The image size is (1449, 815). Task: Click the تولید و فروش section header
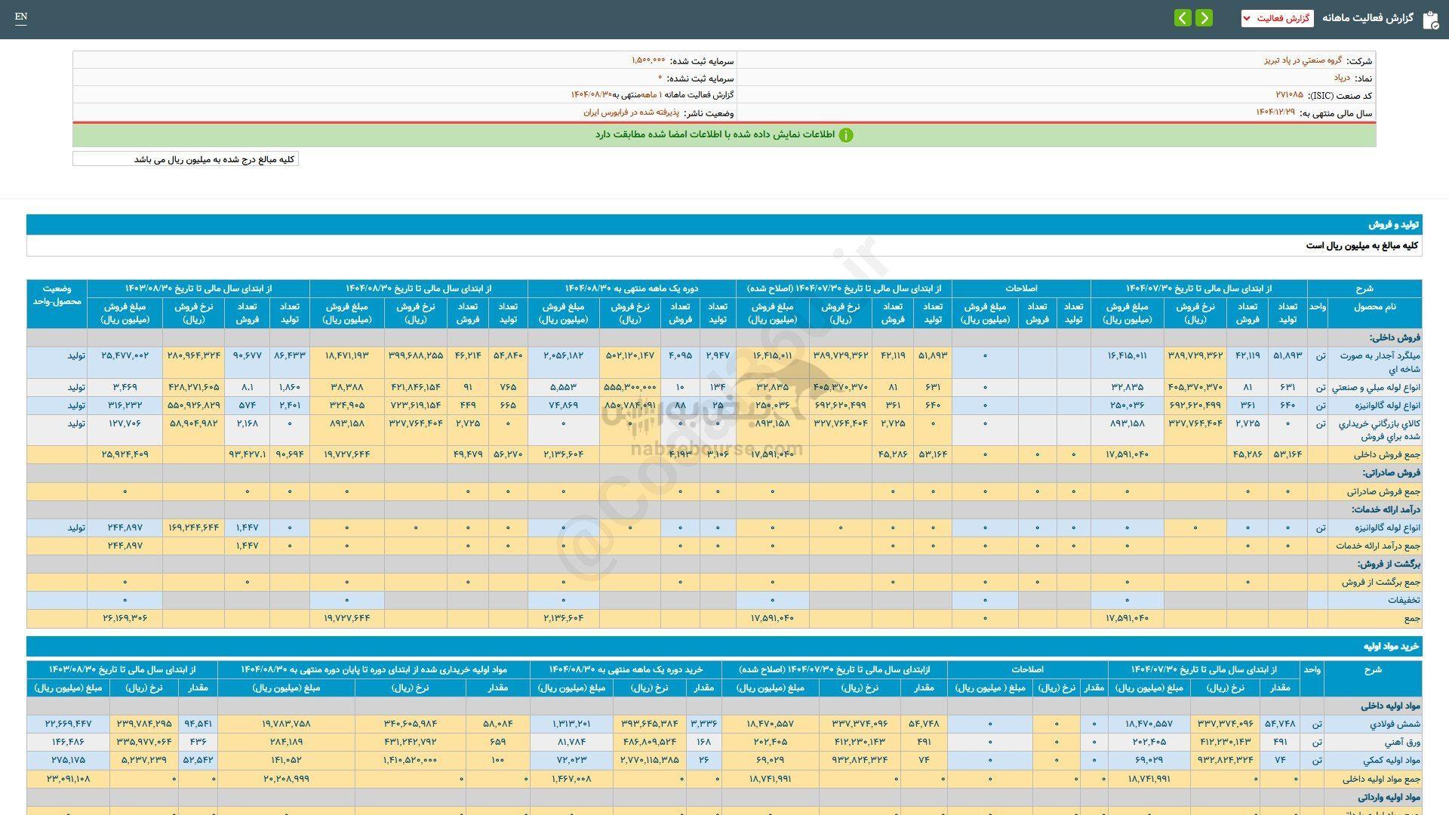[1394, 225]
